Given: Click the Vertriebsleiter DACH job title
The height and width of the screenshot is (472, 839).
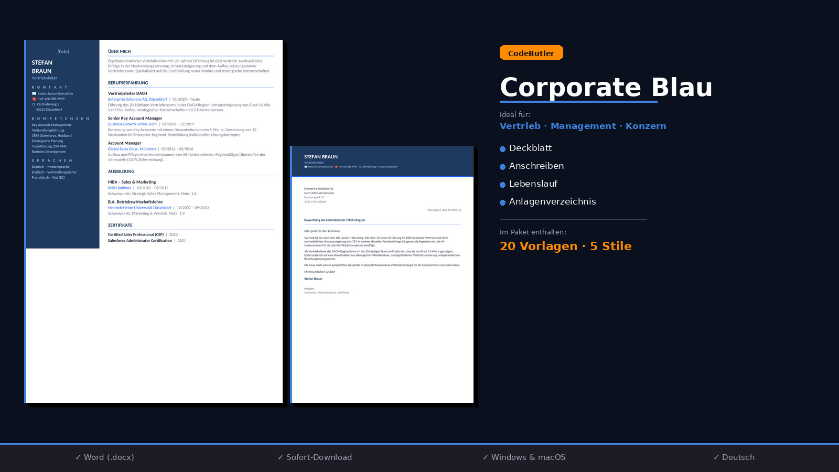Looking at the screenshot, I should click(127, 93).
